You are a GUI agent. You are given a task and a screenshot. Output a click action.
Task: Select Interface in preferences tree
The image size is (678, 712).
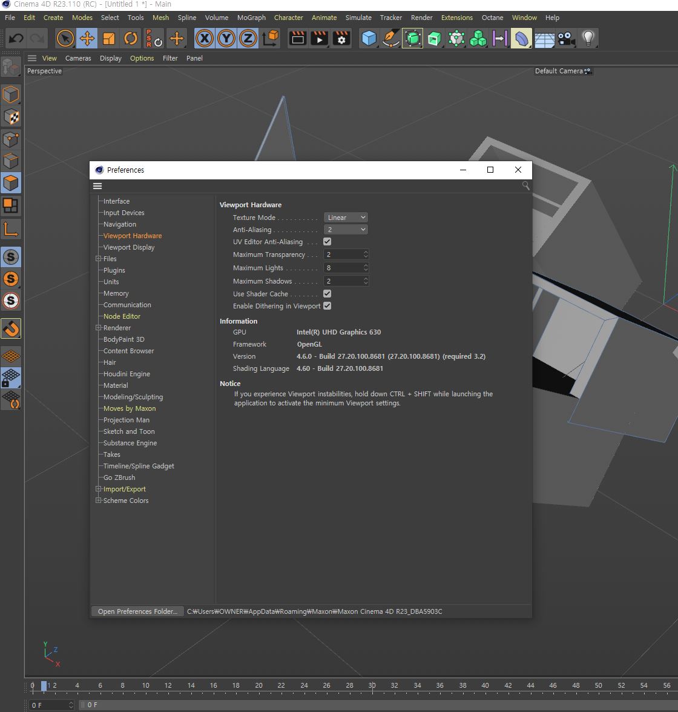(117, 201)
